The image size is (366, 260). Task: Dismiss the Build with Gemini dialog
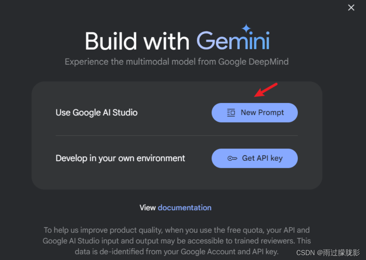(351, 7)
